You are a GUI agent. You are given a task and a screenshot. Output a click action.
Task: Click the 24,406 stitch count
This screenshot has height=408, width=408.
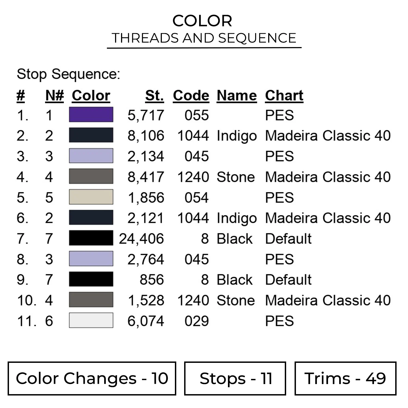point(141,239)
